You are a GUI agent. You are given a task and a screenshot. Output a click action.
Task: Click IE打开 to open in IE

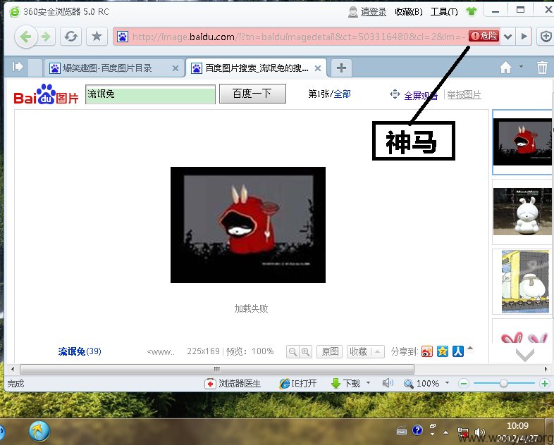(x=298, y=384)
